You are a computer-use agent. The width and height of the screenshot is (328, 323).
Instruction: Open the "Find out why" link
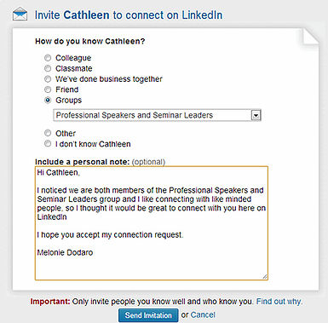279,302
